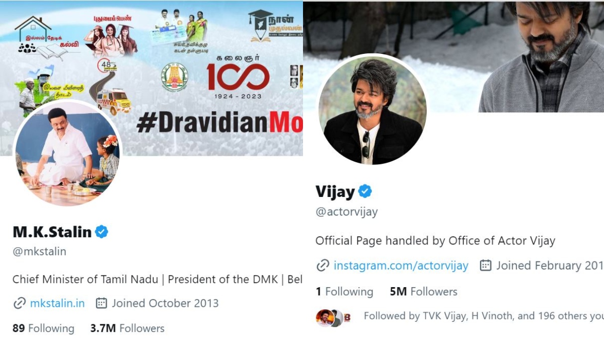604x340 pixels.
Task: Click the verified badge next to Vijay
Action: (365, 191)
